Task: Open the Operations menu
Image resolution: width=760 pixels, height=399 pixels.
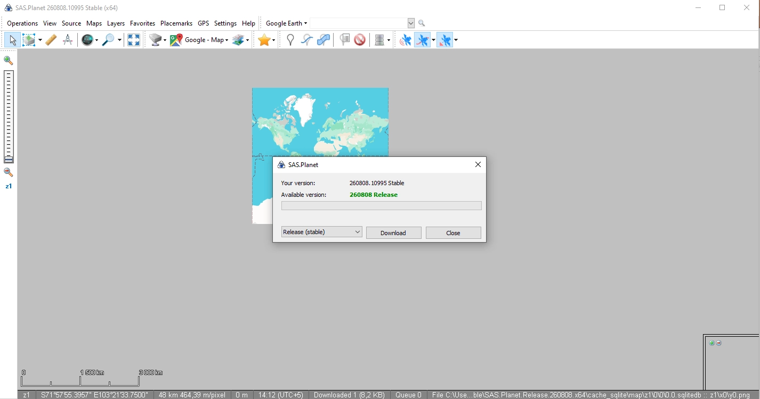Action: 22,23
